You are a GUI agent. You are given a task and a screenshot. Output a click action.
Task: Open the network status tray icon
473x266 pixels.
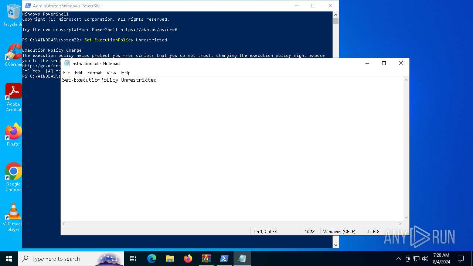[x=416, y=259]
